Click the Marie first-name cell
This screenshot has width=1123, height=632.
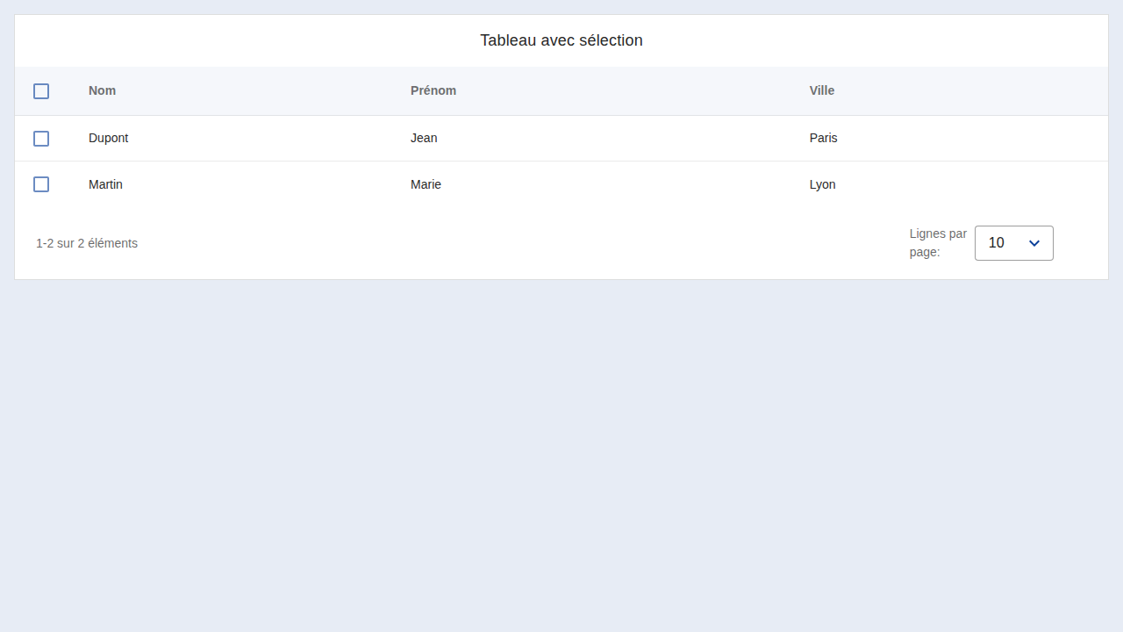click(x=426, y=184)
